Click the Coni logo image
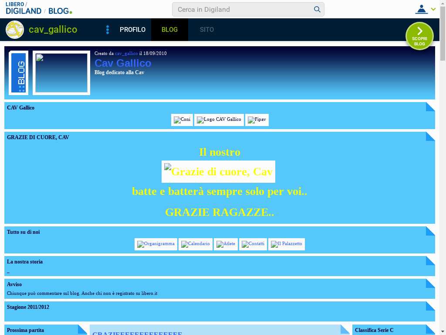The image size is (446, 335). tap(182, 120)
